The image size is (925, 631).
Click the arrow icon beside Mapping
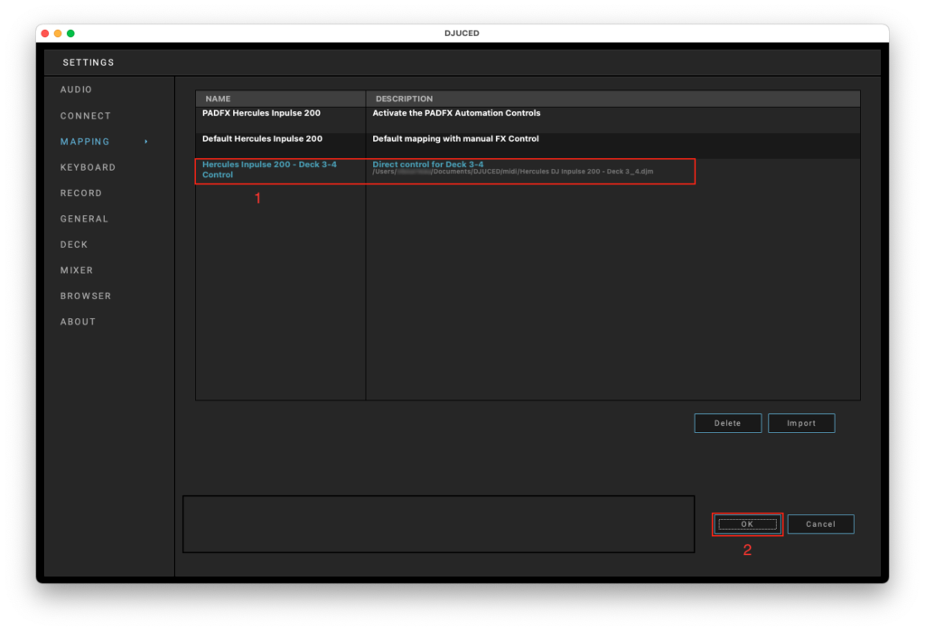click(146, 142)
